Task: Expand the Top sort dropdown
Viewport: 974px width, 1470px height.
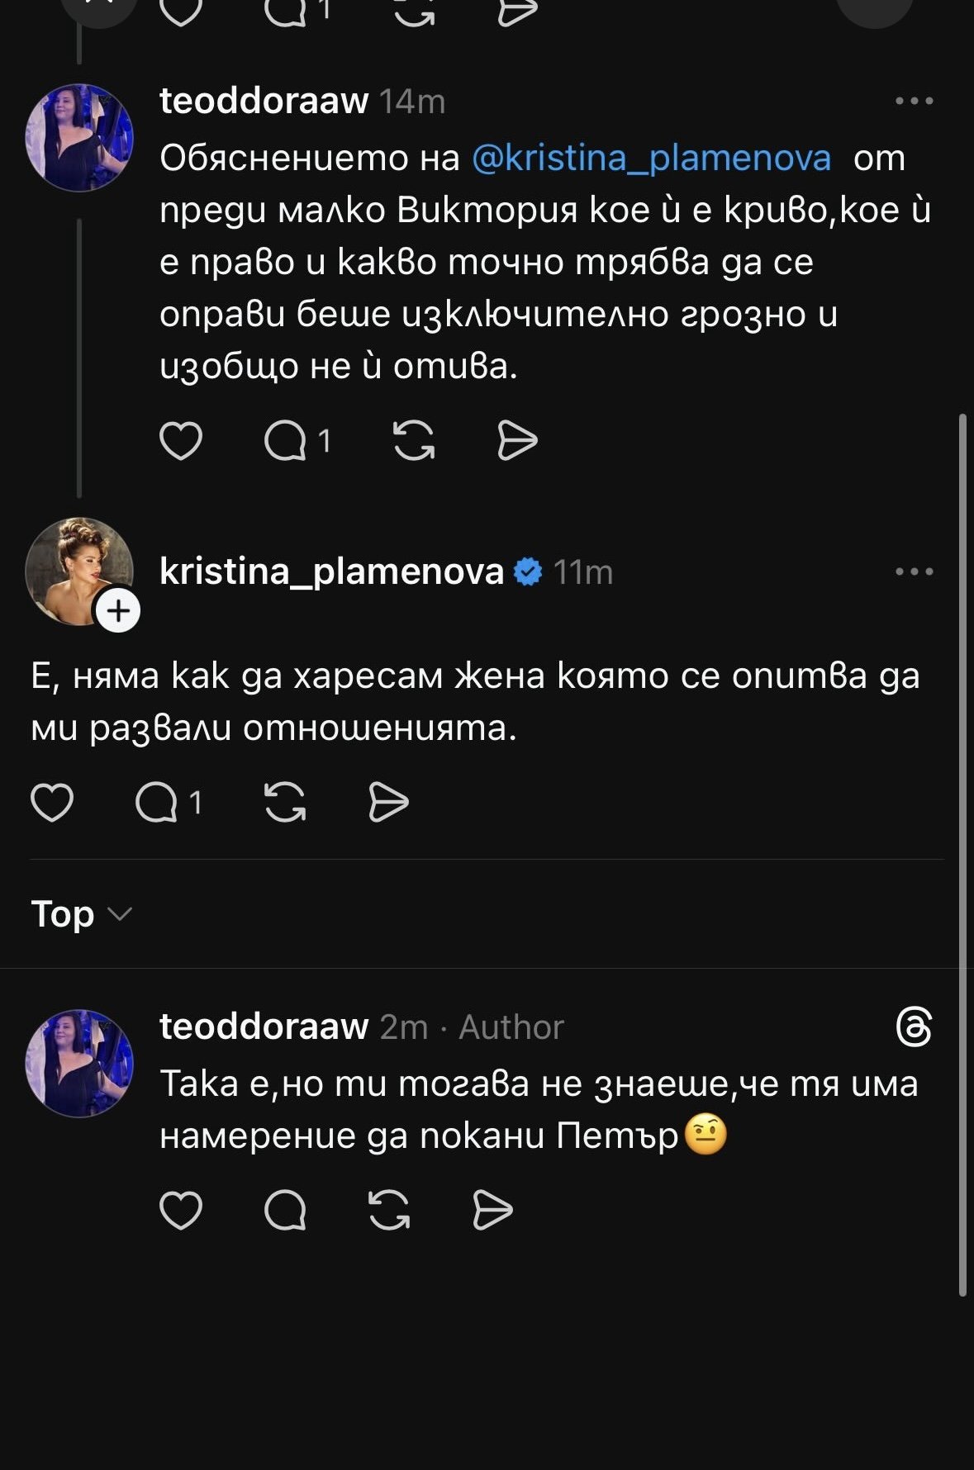Action: click(x=81, y=914)
